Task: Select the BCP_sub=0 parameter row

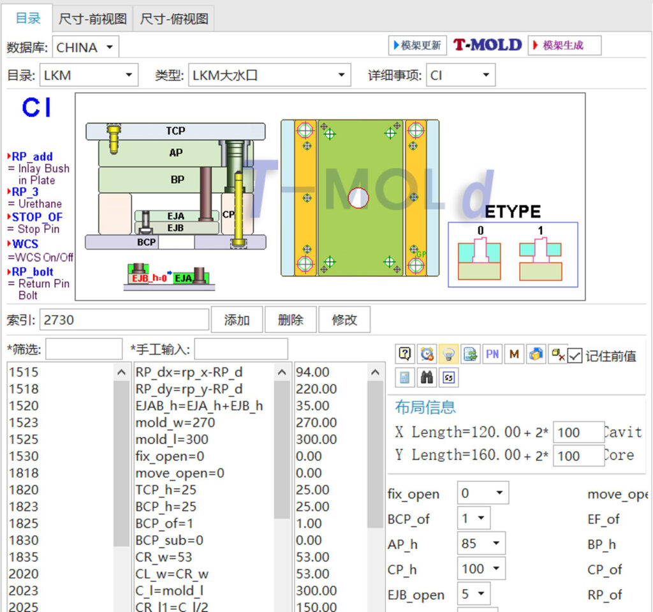Action: click(204, 540)
